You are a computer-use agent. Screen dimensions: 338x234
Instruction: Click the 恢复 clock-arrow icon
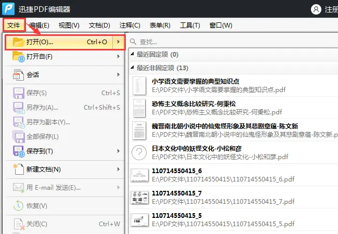(x=18, y=205)
